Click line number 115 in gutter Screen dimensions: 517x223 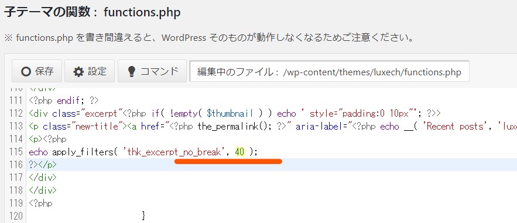pyautogui.click(x=16, y=152)
